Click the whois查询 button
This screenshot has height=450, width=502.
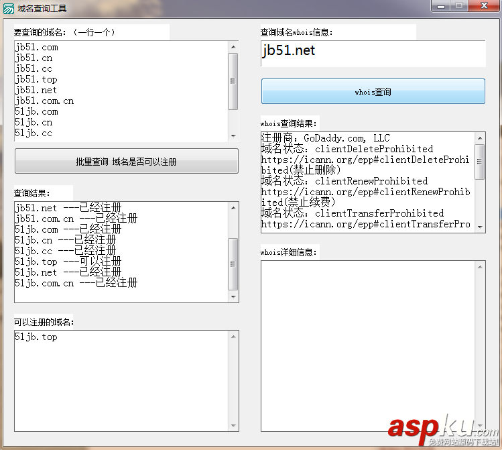[373, 91]
